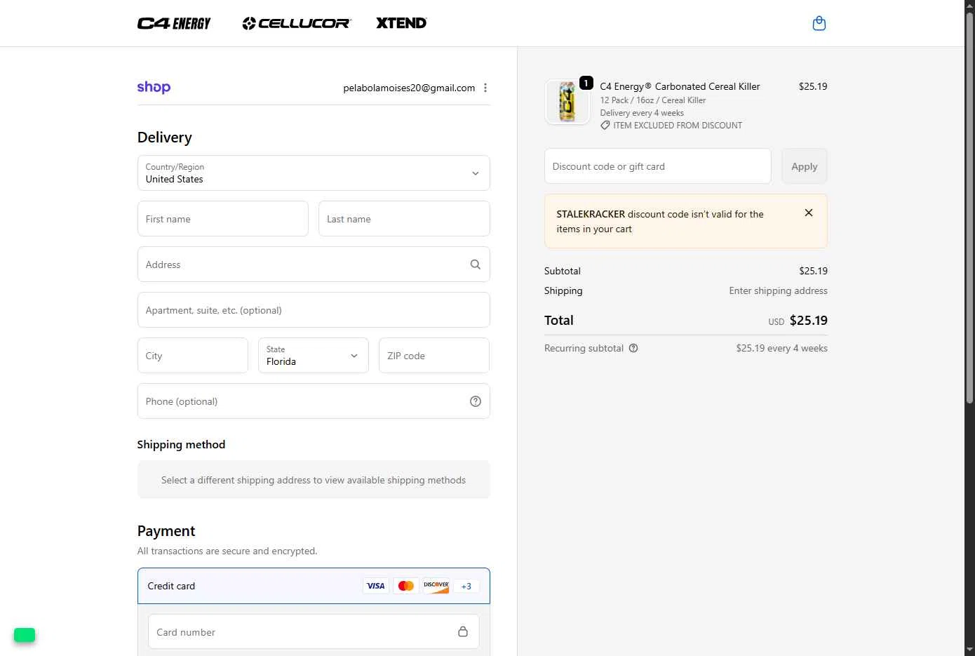Click the discount tag icon

(x=605, y=126)
